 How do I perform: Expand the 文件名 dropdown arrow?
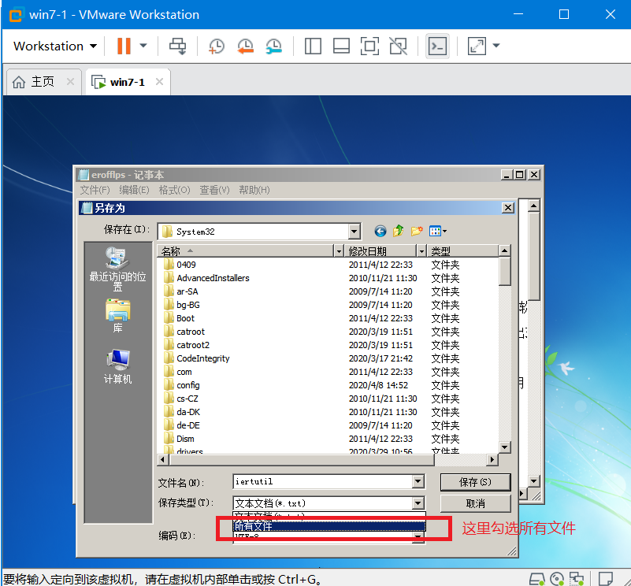[418, 482]
